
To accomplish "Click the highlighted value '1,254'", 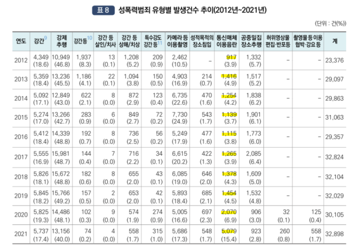I will click(x=229, y=96).
